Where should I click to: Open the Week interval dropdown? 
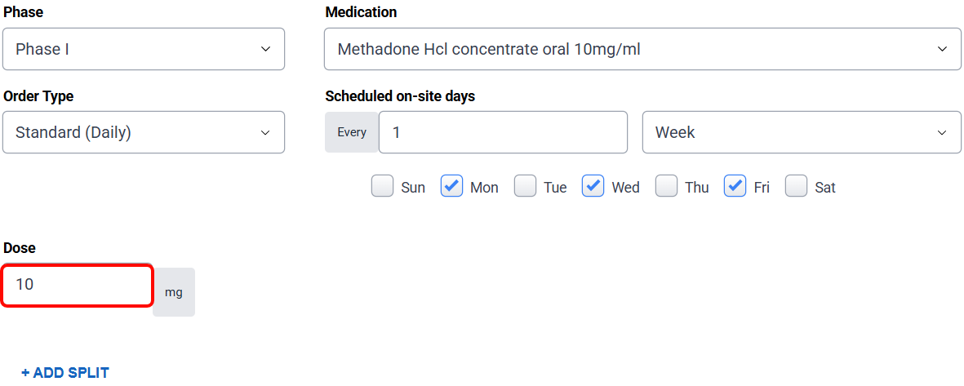tap(801, 132)
